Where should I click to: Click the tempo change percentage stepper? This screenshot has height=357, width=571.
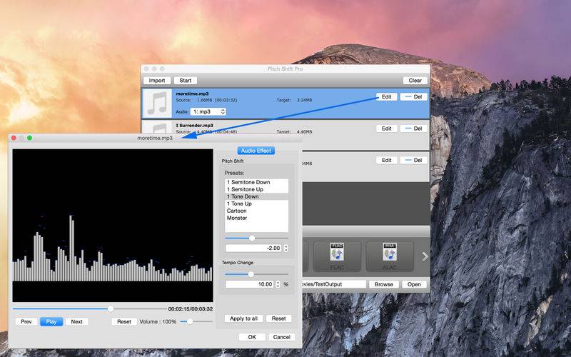click(x=276, y=284)
